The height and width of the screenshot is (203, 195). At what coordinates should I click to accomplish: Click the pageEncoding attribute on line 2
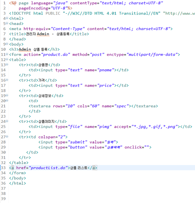click(x=34, y=8)
